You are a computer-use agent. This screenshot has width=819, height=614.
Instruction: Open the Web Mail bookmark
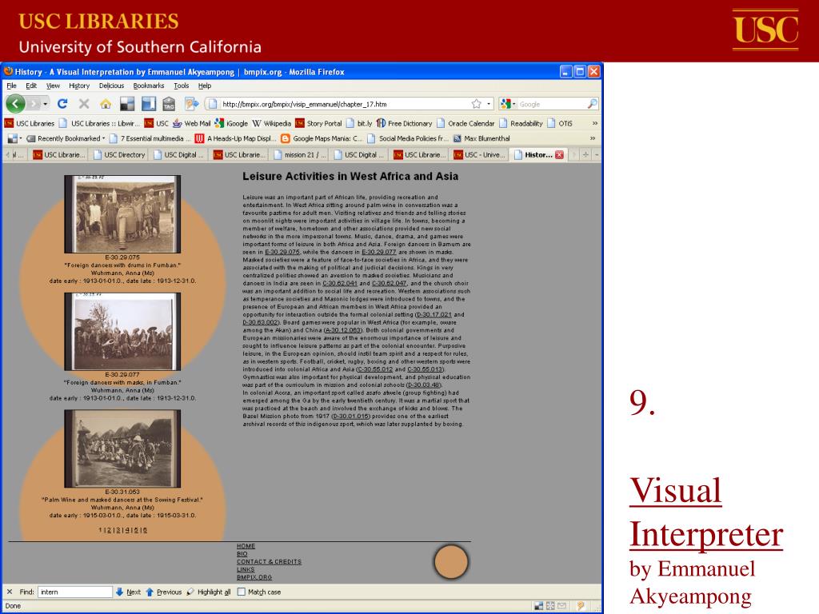coord(191,123)
